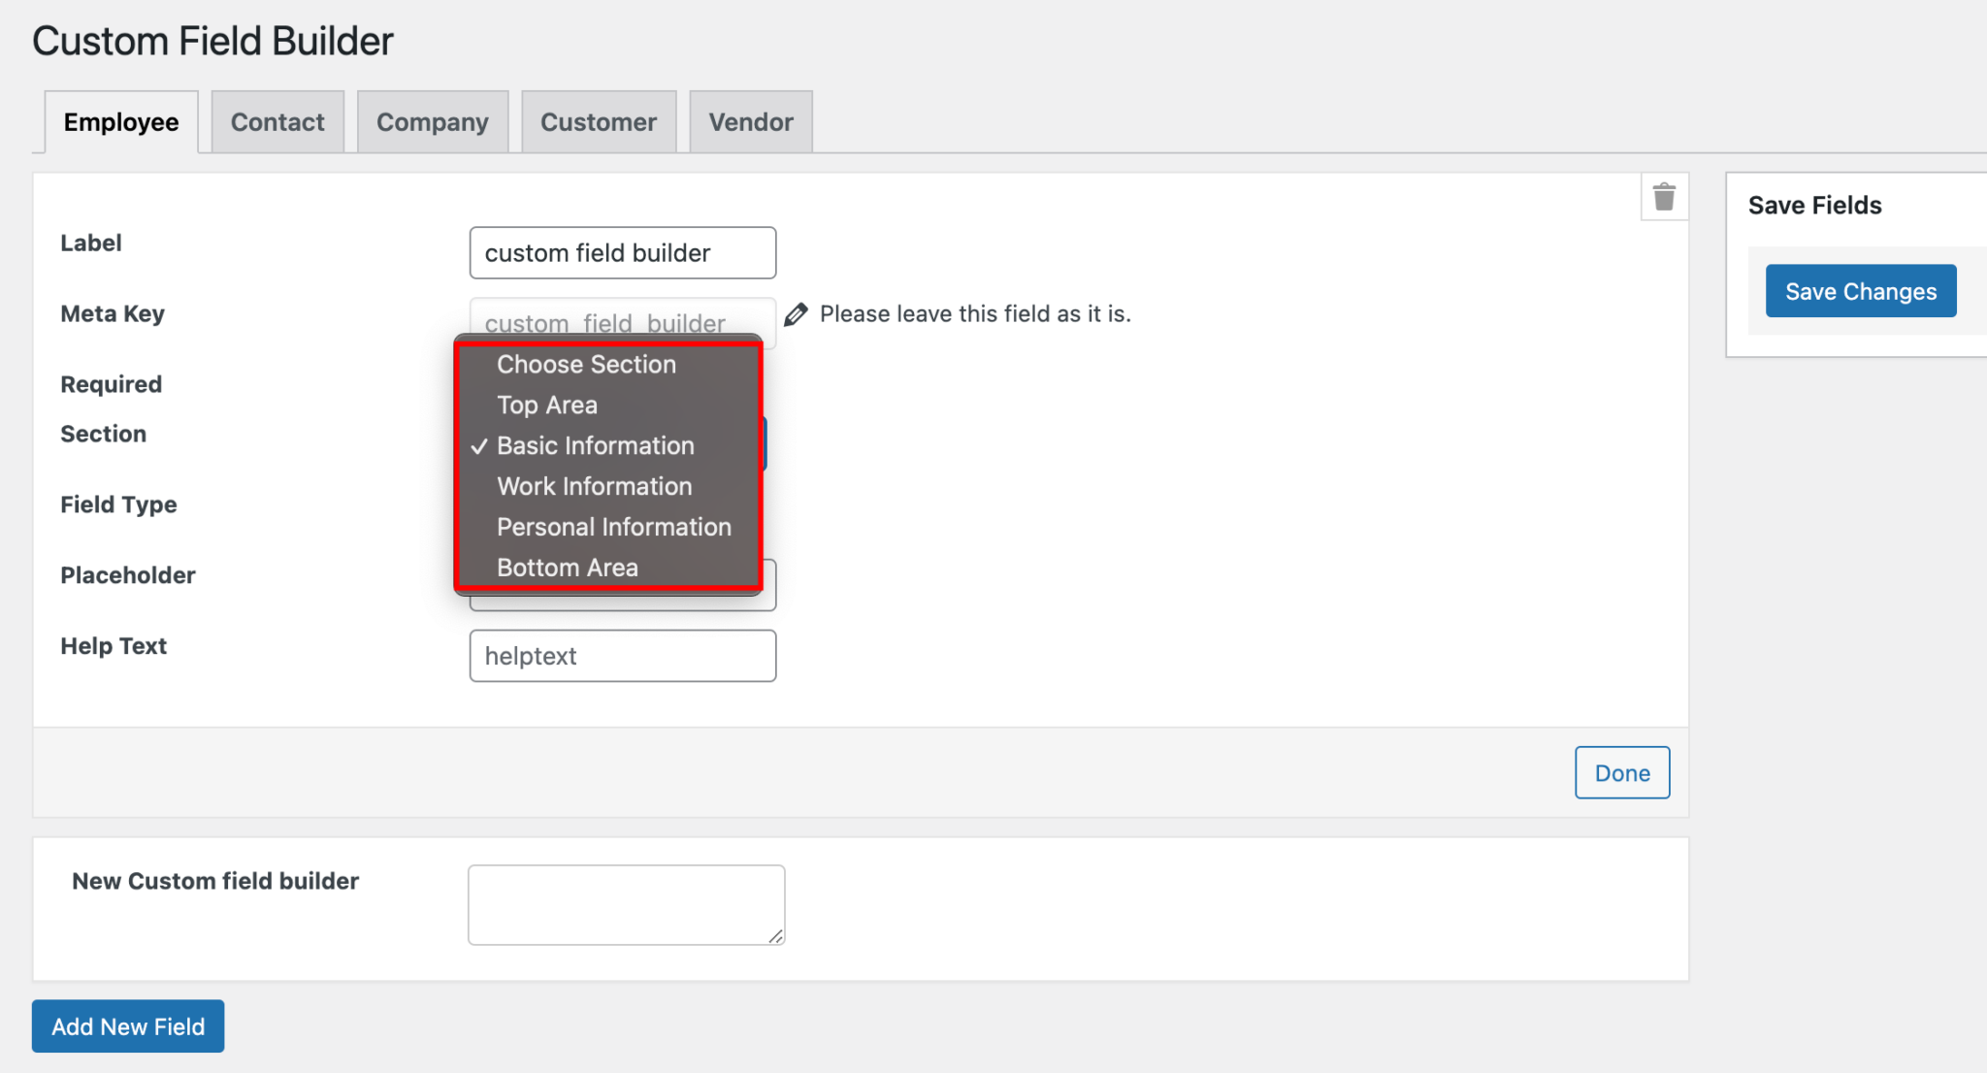The width and height of the screenshot is (1987, 1073).
Task: Delete field using trash icon
Action: (x=1664, y=197)
